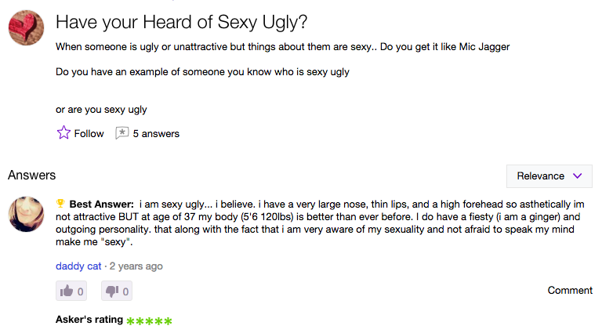Click the Best Answer trophy icon
Image resolution: width=602 pixels, height=333 pixels.
60,203
